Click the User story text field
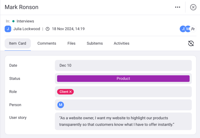Screen dimensions: 200x138 tap(123, 121)
